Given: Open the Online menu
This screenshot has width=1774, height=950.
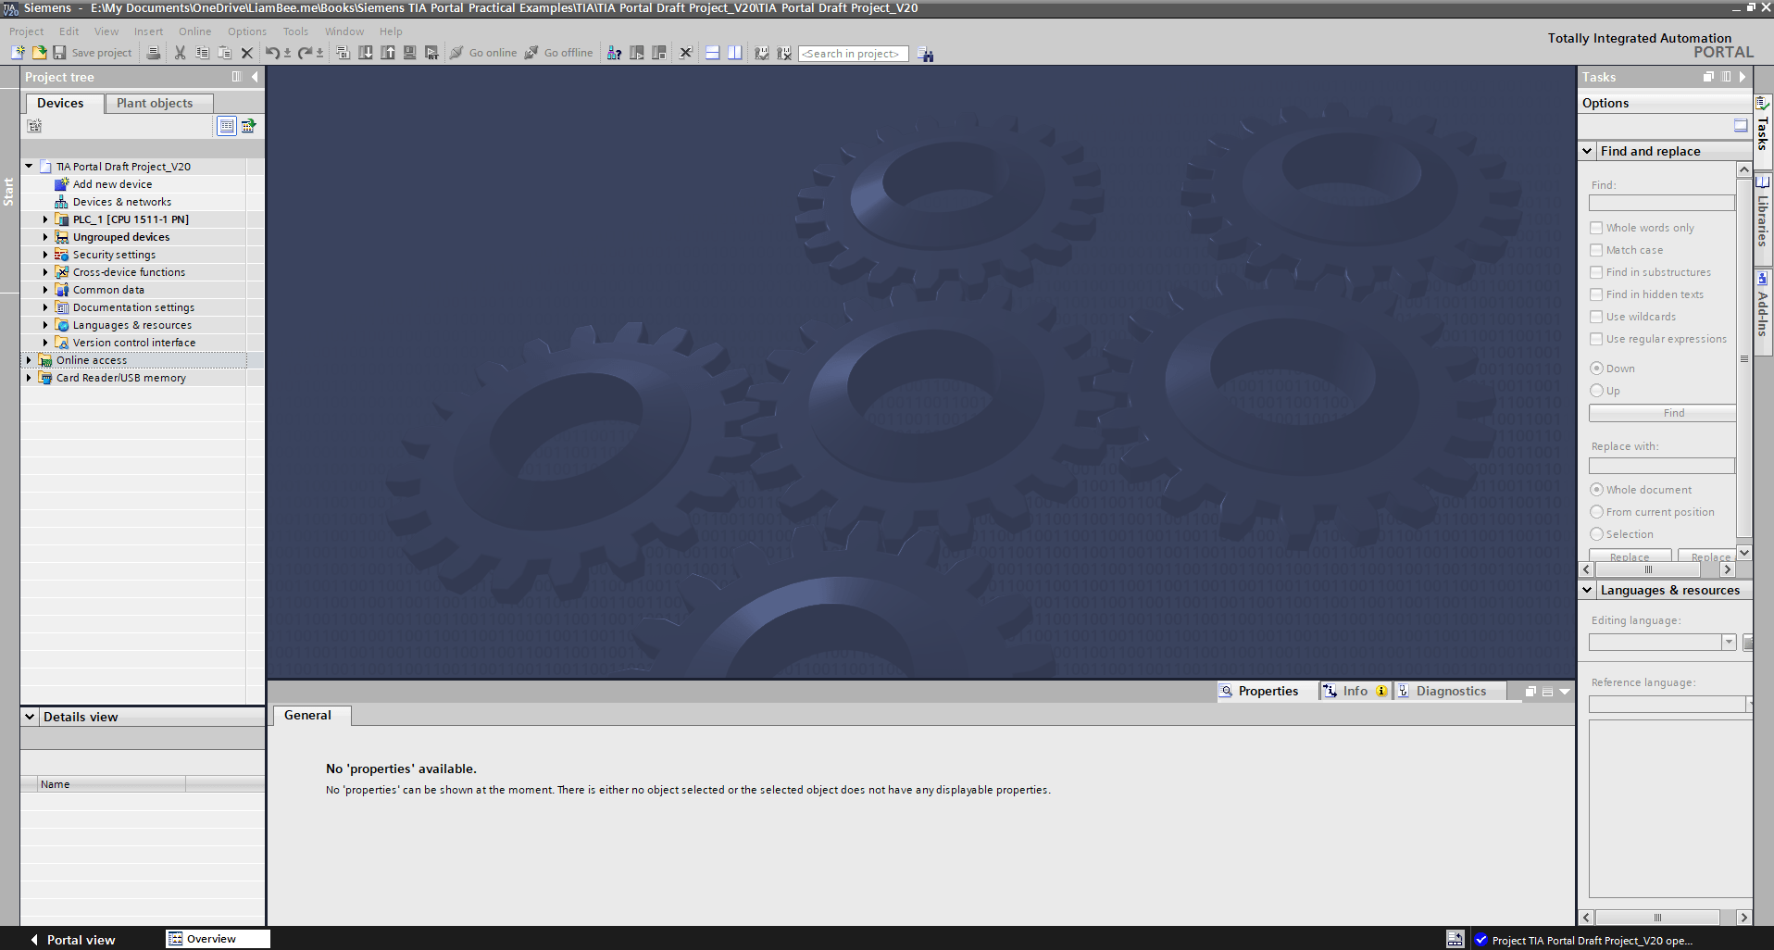Looking at the screenshot, I should [x=194, y=31].
